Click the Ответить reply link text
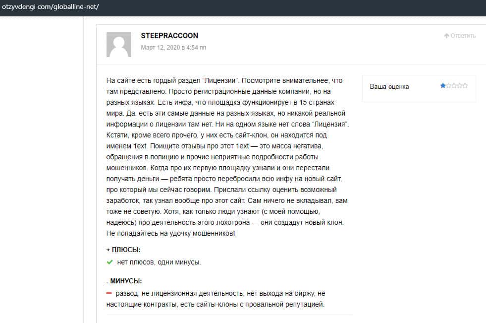 tap(463, 36)
